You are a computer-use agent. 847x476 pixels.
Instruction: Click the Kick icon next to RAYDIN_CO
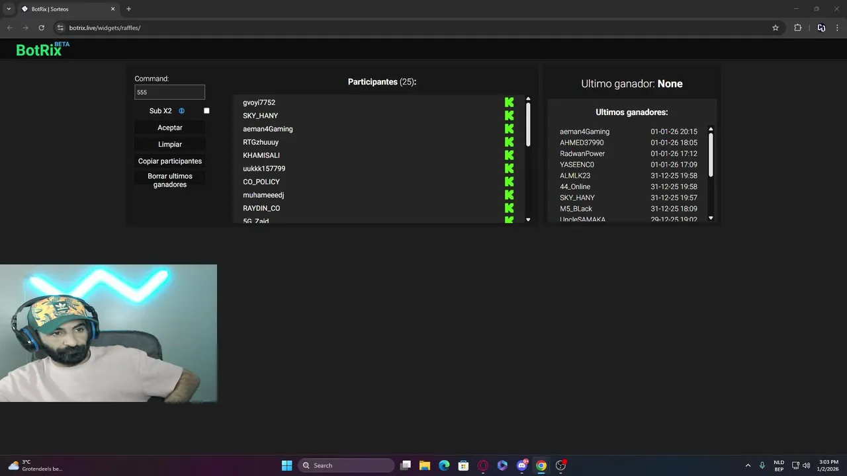(509, 208)
